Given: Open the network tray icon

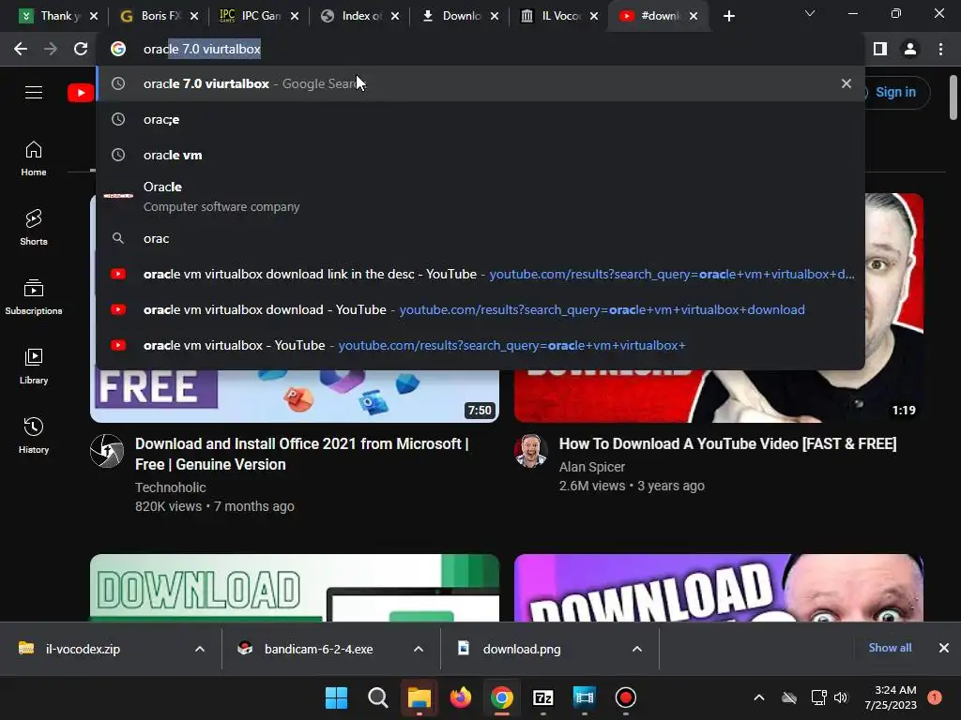Looking at the screenshot, I should coord(818,697).
